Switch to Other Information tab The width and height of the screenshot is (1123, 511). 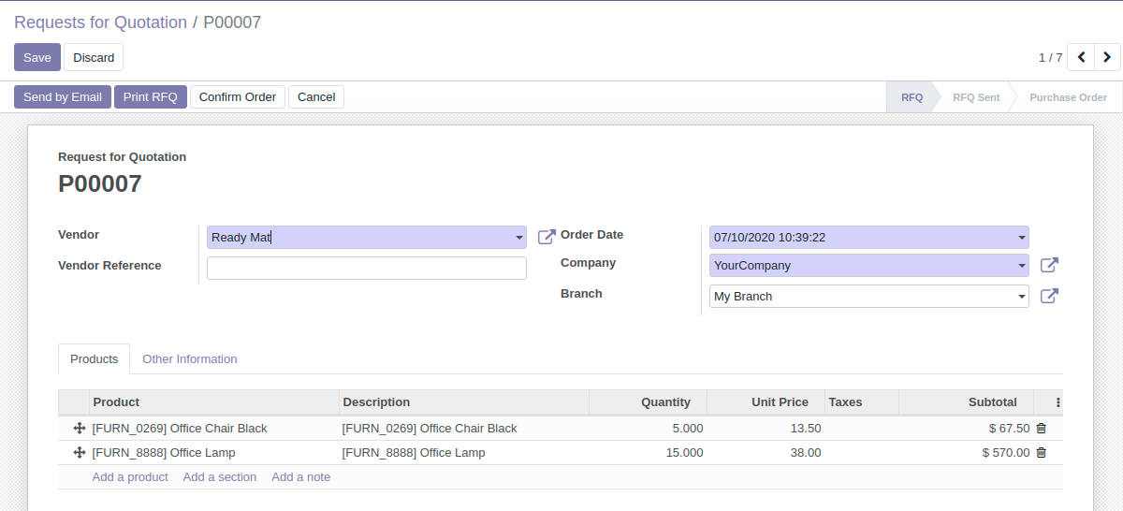pyautogui.click(x=189, y=359)
